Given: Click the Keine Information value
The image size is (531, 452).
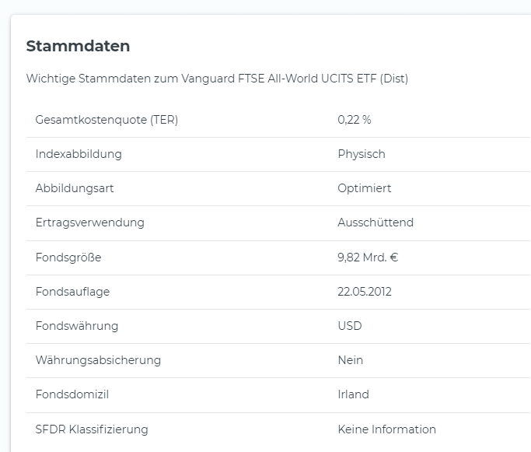Looking at the screenshot, I should pos(387,429).
